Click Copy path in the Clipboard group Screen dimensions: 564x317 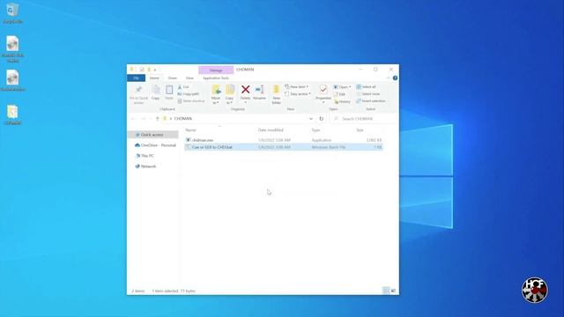pyautogui.click(x=188, y=94)
